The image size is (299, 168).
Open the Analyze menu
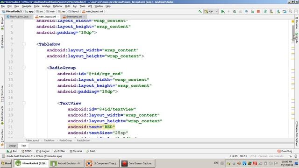(46, 6)
